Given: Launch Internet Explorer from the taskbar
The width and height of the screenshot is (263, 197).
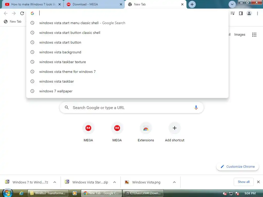Looking at the screenshot, I should tap(21, 193).
